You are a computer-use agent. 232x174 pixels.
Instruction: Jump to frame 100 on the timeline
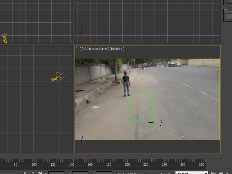(x=34, y=164)
